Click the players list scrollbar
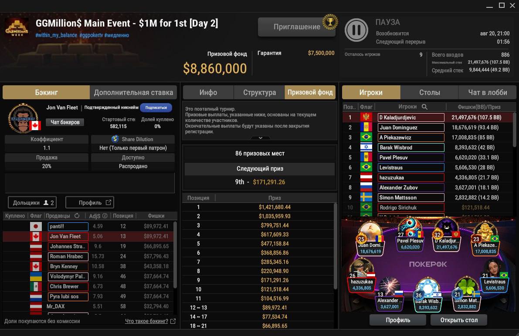 coord(514,130)
